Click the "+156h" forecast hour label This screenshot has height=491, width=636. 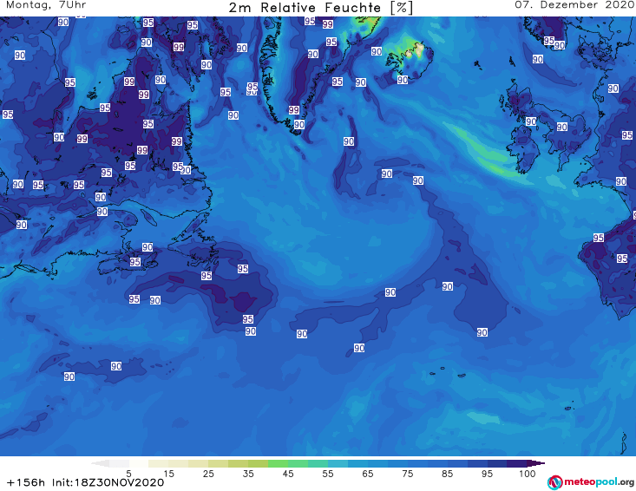pos(26,482)
